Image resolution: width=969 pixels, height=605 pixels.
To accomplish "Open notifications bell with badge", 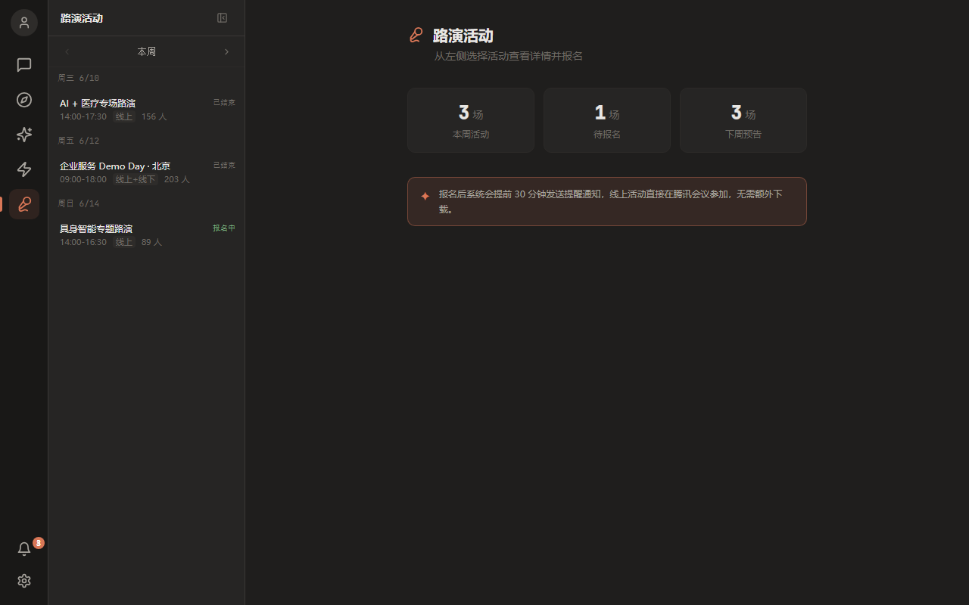I will coord(24,549).
